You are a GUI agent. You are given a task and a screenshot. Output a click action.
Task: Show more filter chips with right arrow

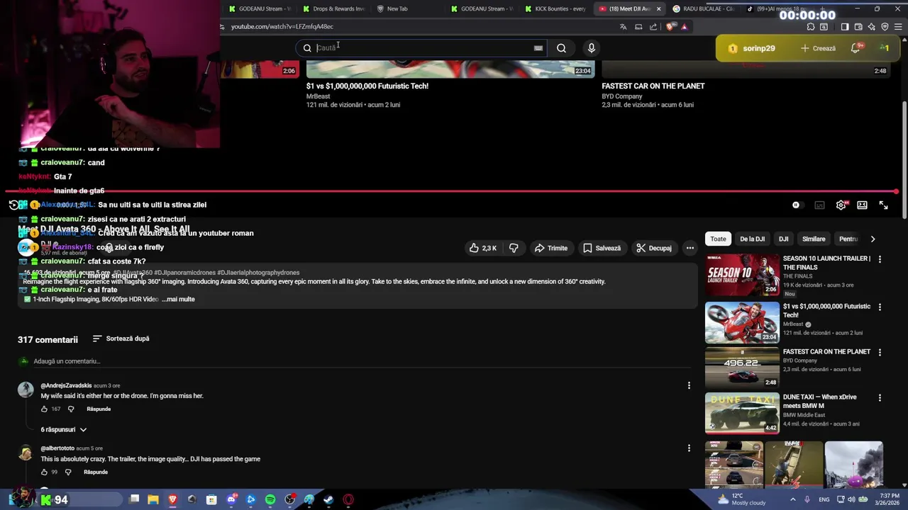[x=873, y=239]
